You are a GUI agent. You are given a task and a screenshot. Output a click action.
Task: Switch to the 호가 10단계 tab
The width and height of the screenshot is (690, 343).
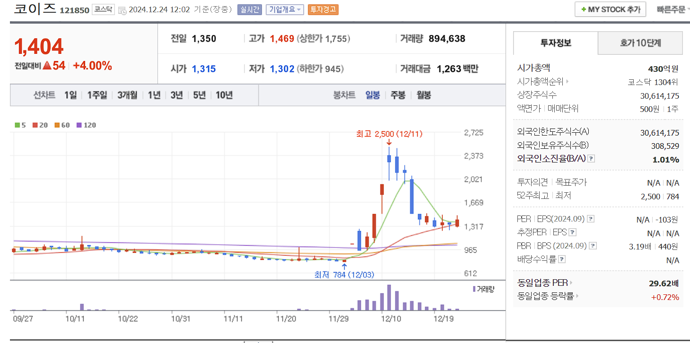640,43
